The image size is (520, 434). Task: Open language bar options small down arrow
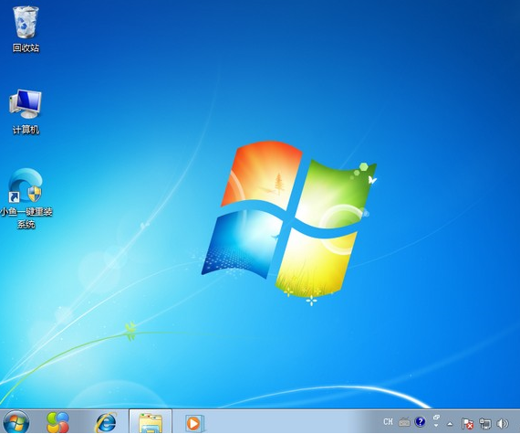[x=436, y=426]
